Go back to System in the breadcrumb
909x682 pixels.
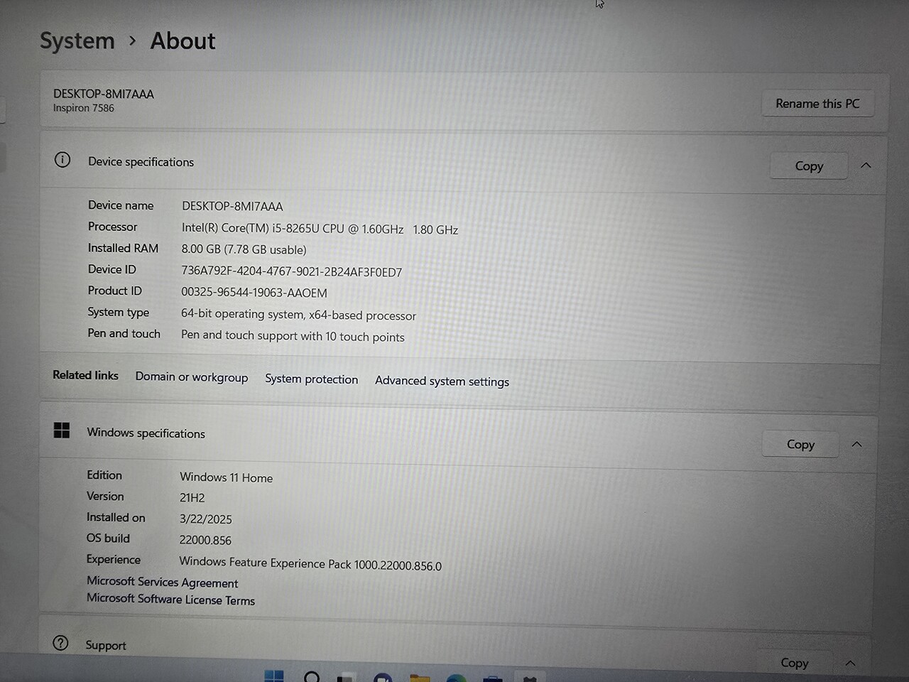(77, 41)
